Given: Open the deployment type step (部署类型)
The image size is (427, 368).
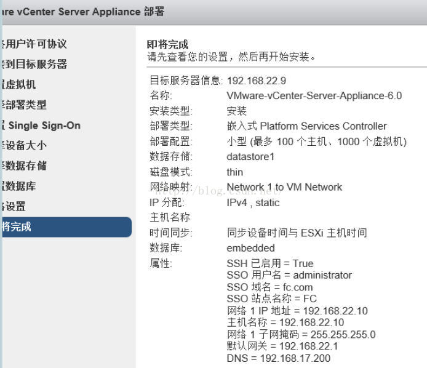Looking at the screenshot, I should tap(23, 105).
